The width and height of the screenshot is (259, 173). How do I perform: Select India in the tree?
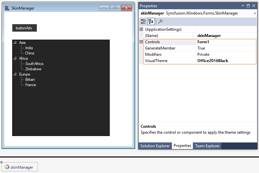(x=29, y=48)
